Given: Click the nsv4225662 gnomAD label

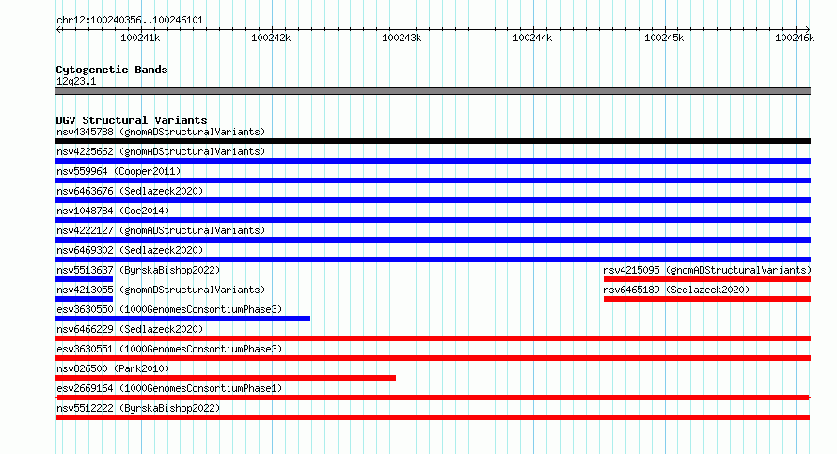Looking at the screenshot, I should click(161, 151).
